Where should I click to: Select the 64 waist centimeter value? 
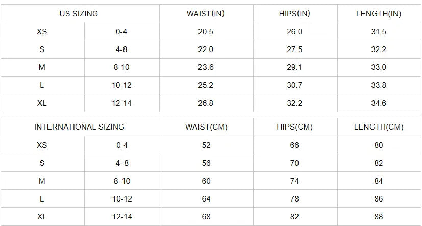[206, 199]
